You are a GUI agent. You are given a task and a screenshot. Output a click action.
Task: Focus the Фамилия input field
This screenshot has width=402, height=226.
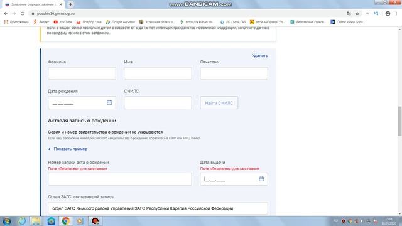(82, 73)
